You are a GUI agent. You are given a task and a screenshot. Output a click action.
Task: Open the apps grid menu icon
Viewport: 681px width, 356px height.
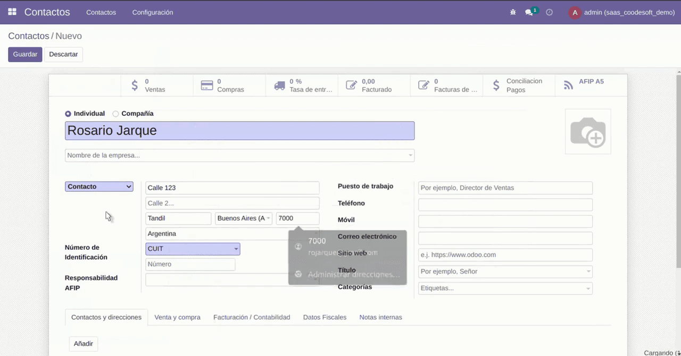point(12,12)
